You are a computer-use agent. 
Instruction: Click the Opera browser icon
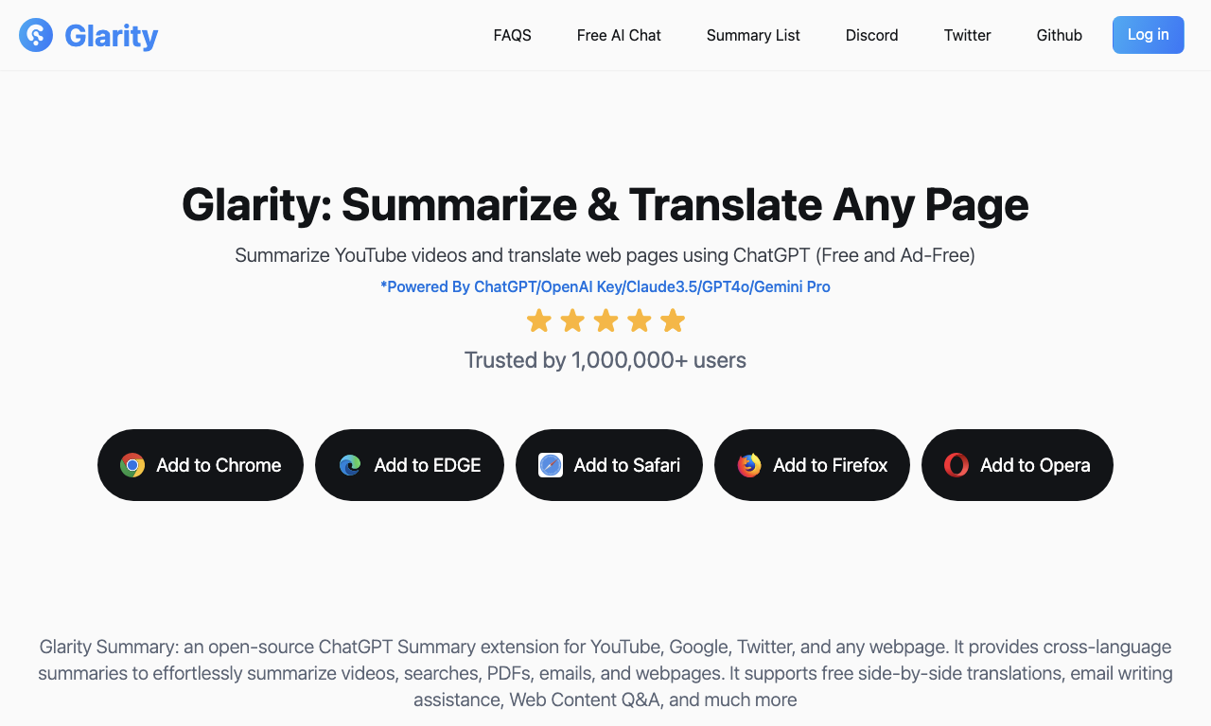pyautogui.click(x=957, y=465)
